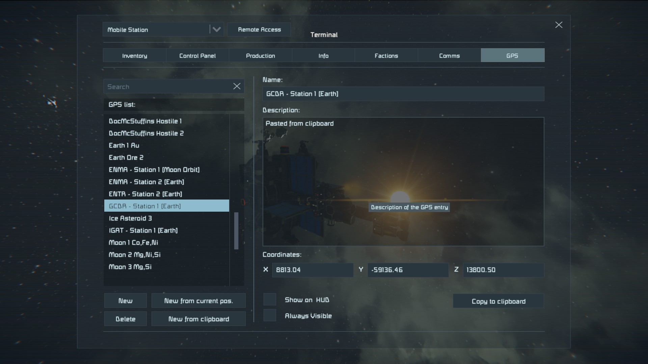
Task: Delete the selected GPS entry
Action: [x=125, y=319]
